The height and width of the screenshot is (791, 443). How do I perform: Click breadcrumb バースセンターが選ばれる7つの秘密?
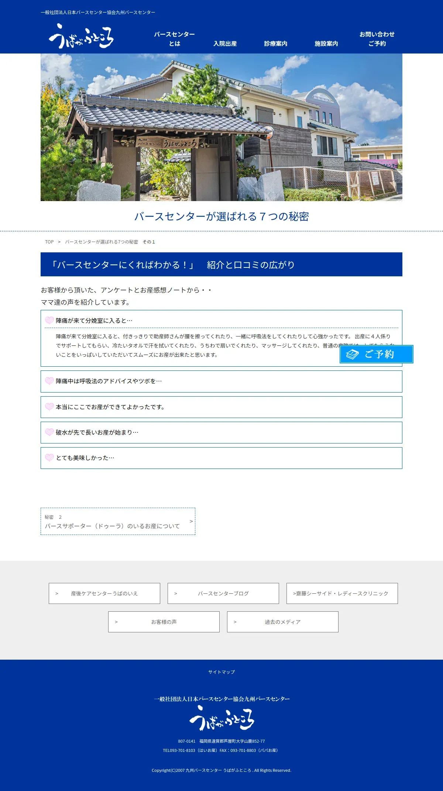pos(102,242)
